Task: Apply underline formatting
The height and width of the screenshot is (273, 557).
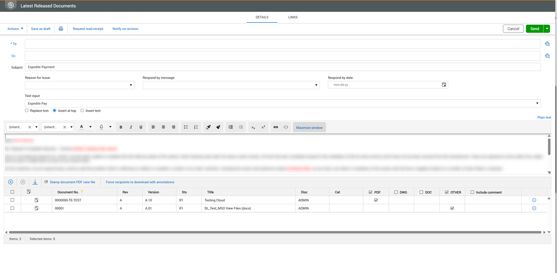Action: pos(141,127)
